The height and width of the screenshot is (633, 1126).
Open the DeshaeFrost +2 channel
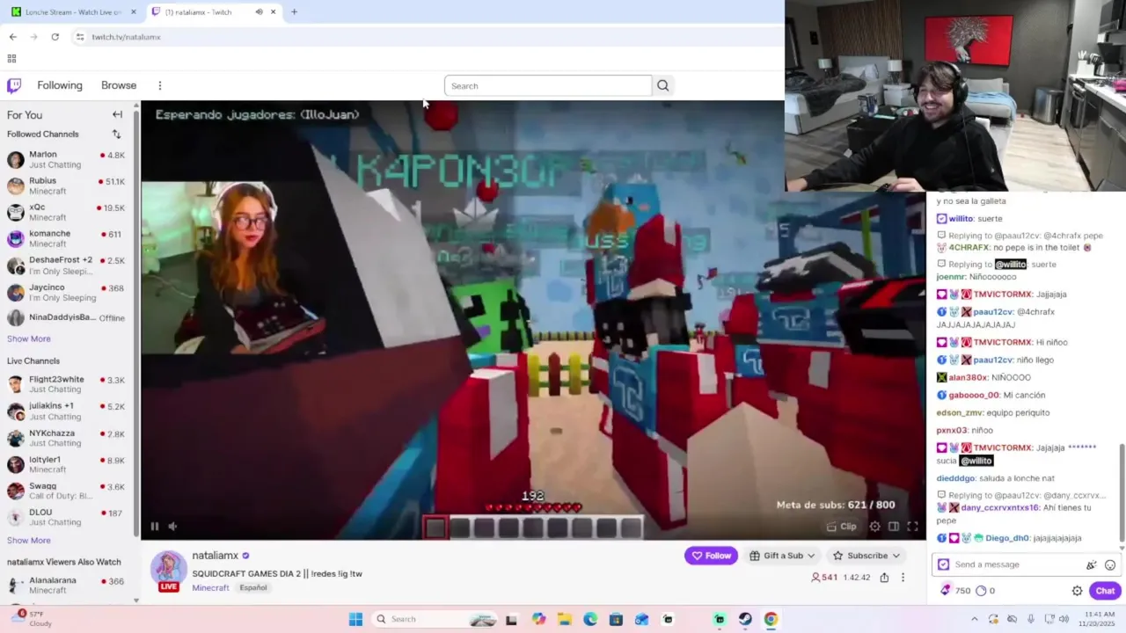[x=66, y=266]
